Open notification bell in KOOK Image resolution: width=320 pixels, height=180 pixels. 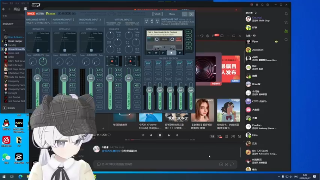tap(286, 14)
